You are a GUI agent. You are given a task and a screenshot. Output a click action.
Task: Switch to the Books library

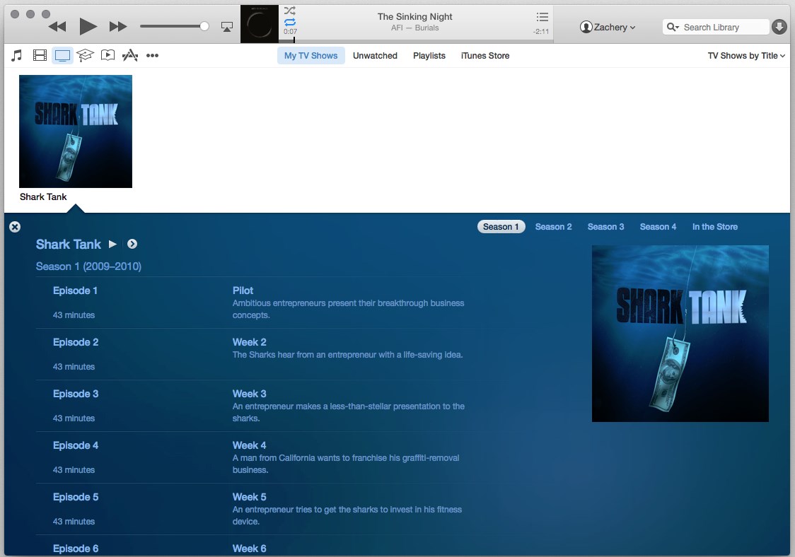coord(108,55)
